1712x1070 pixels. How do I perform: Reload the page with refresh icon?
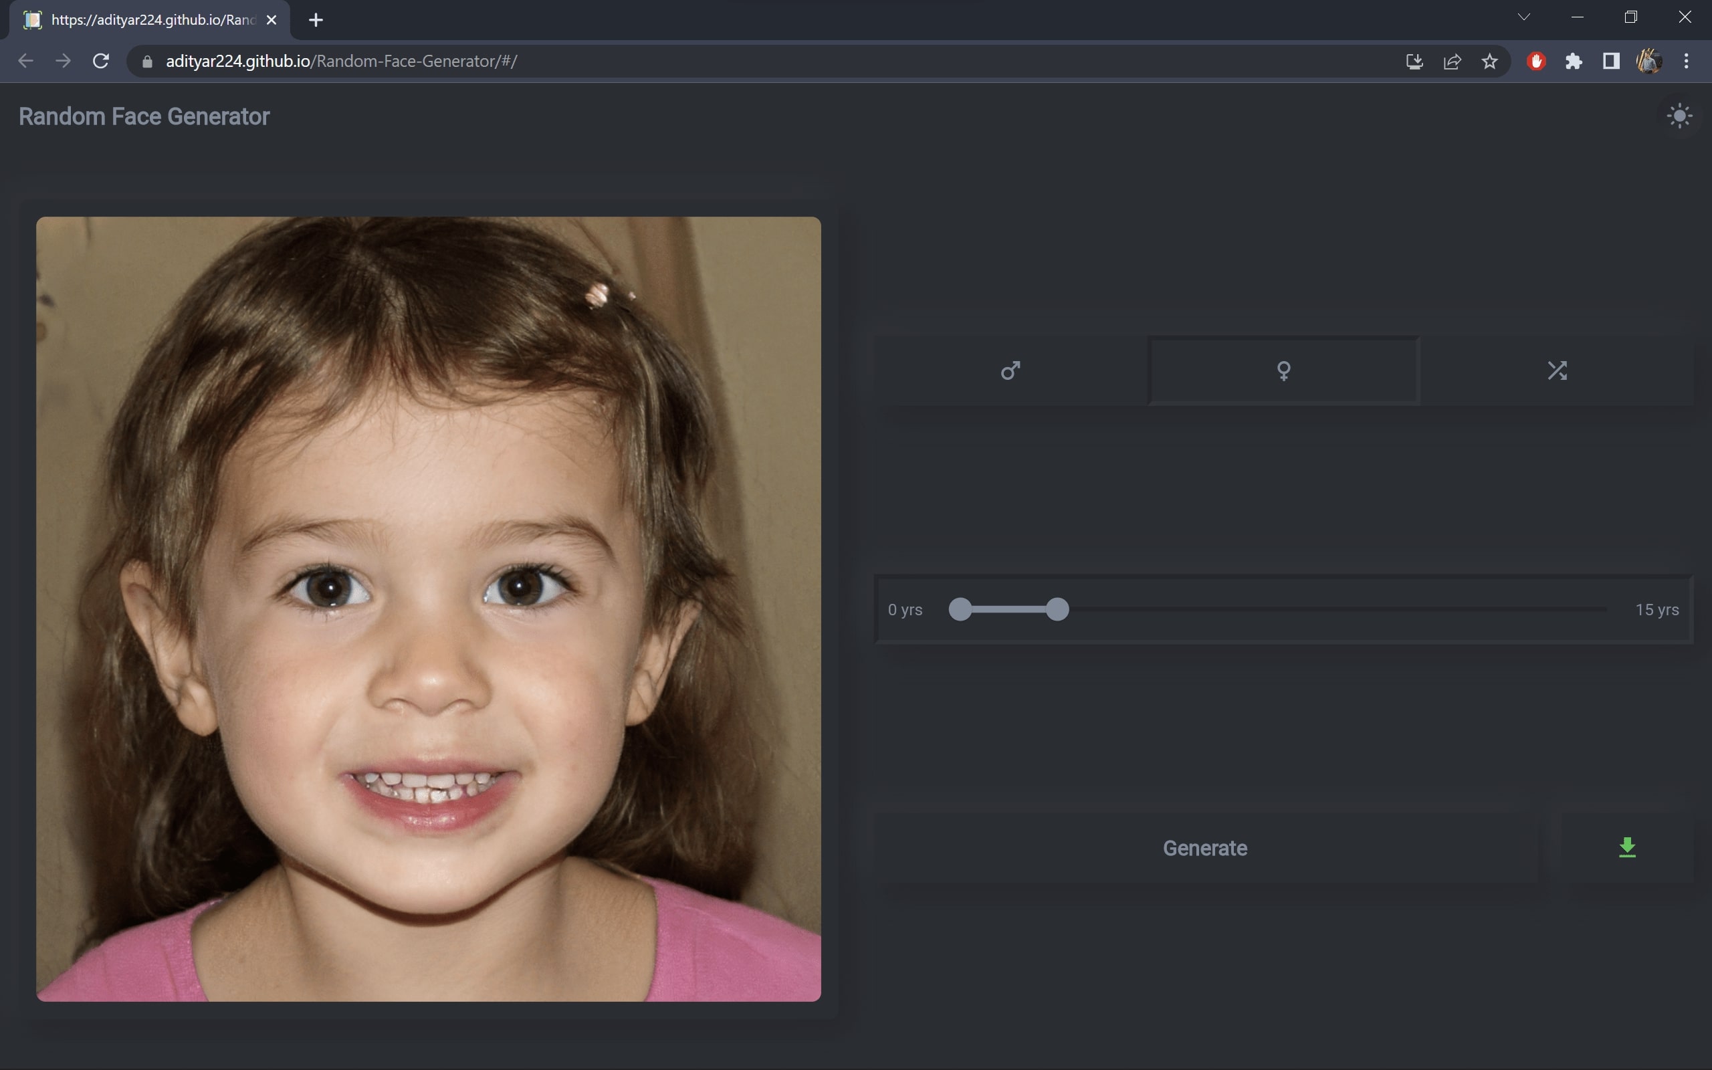tap(101, 62)
